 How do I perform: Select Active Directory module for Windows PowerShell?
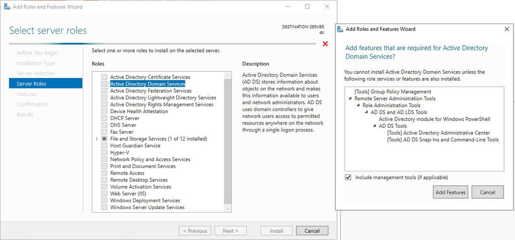434,119
